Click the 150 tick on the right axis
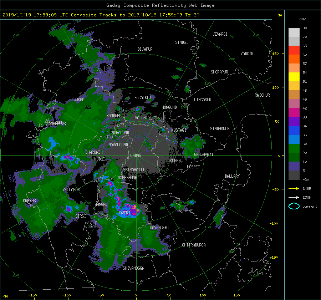Viewport: 321px width, 300px height. [276, 54]
